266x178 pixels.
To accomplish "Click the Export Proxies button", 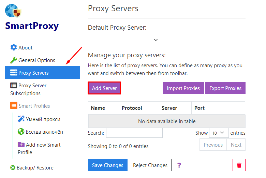I will [225, 88].
